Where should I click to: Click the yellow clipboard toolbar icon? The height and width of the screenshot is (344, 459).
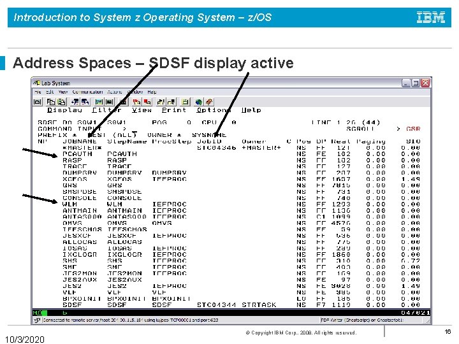coord(185,102)
